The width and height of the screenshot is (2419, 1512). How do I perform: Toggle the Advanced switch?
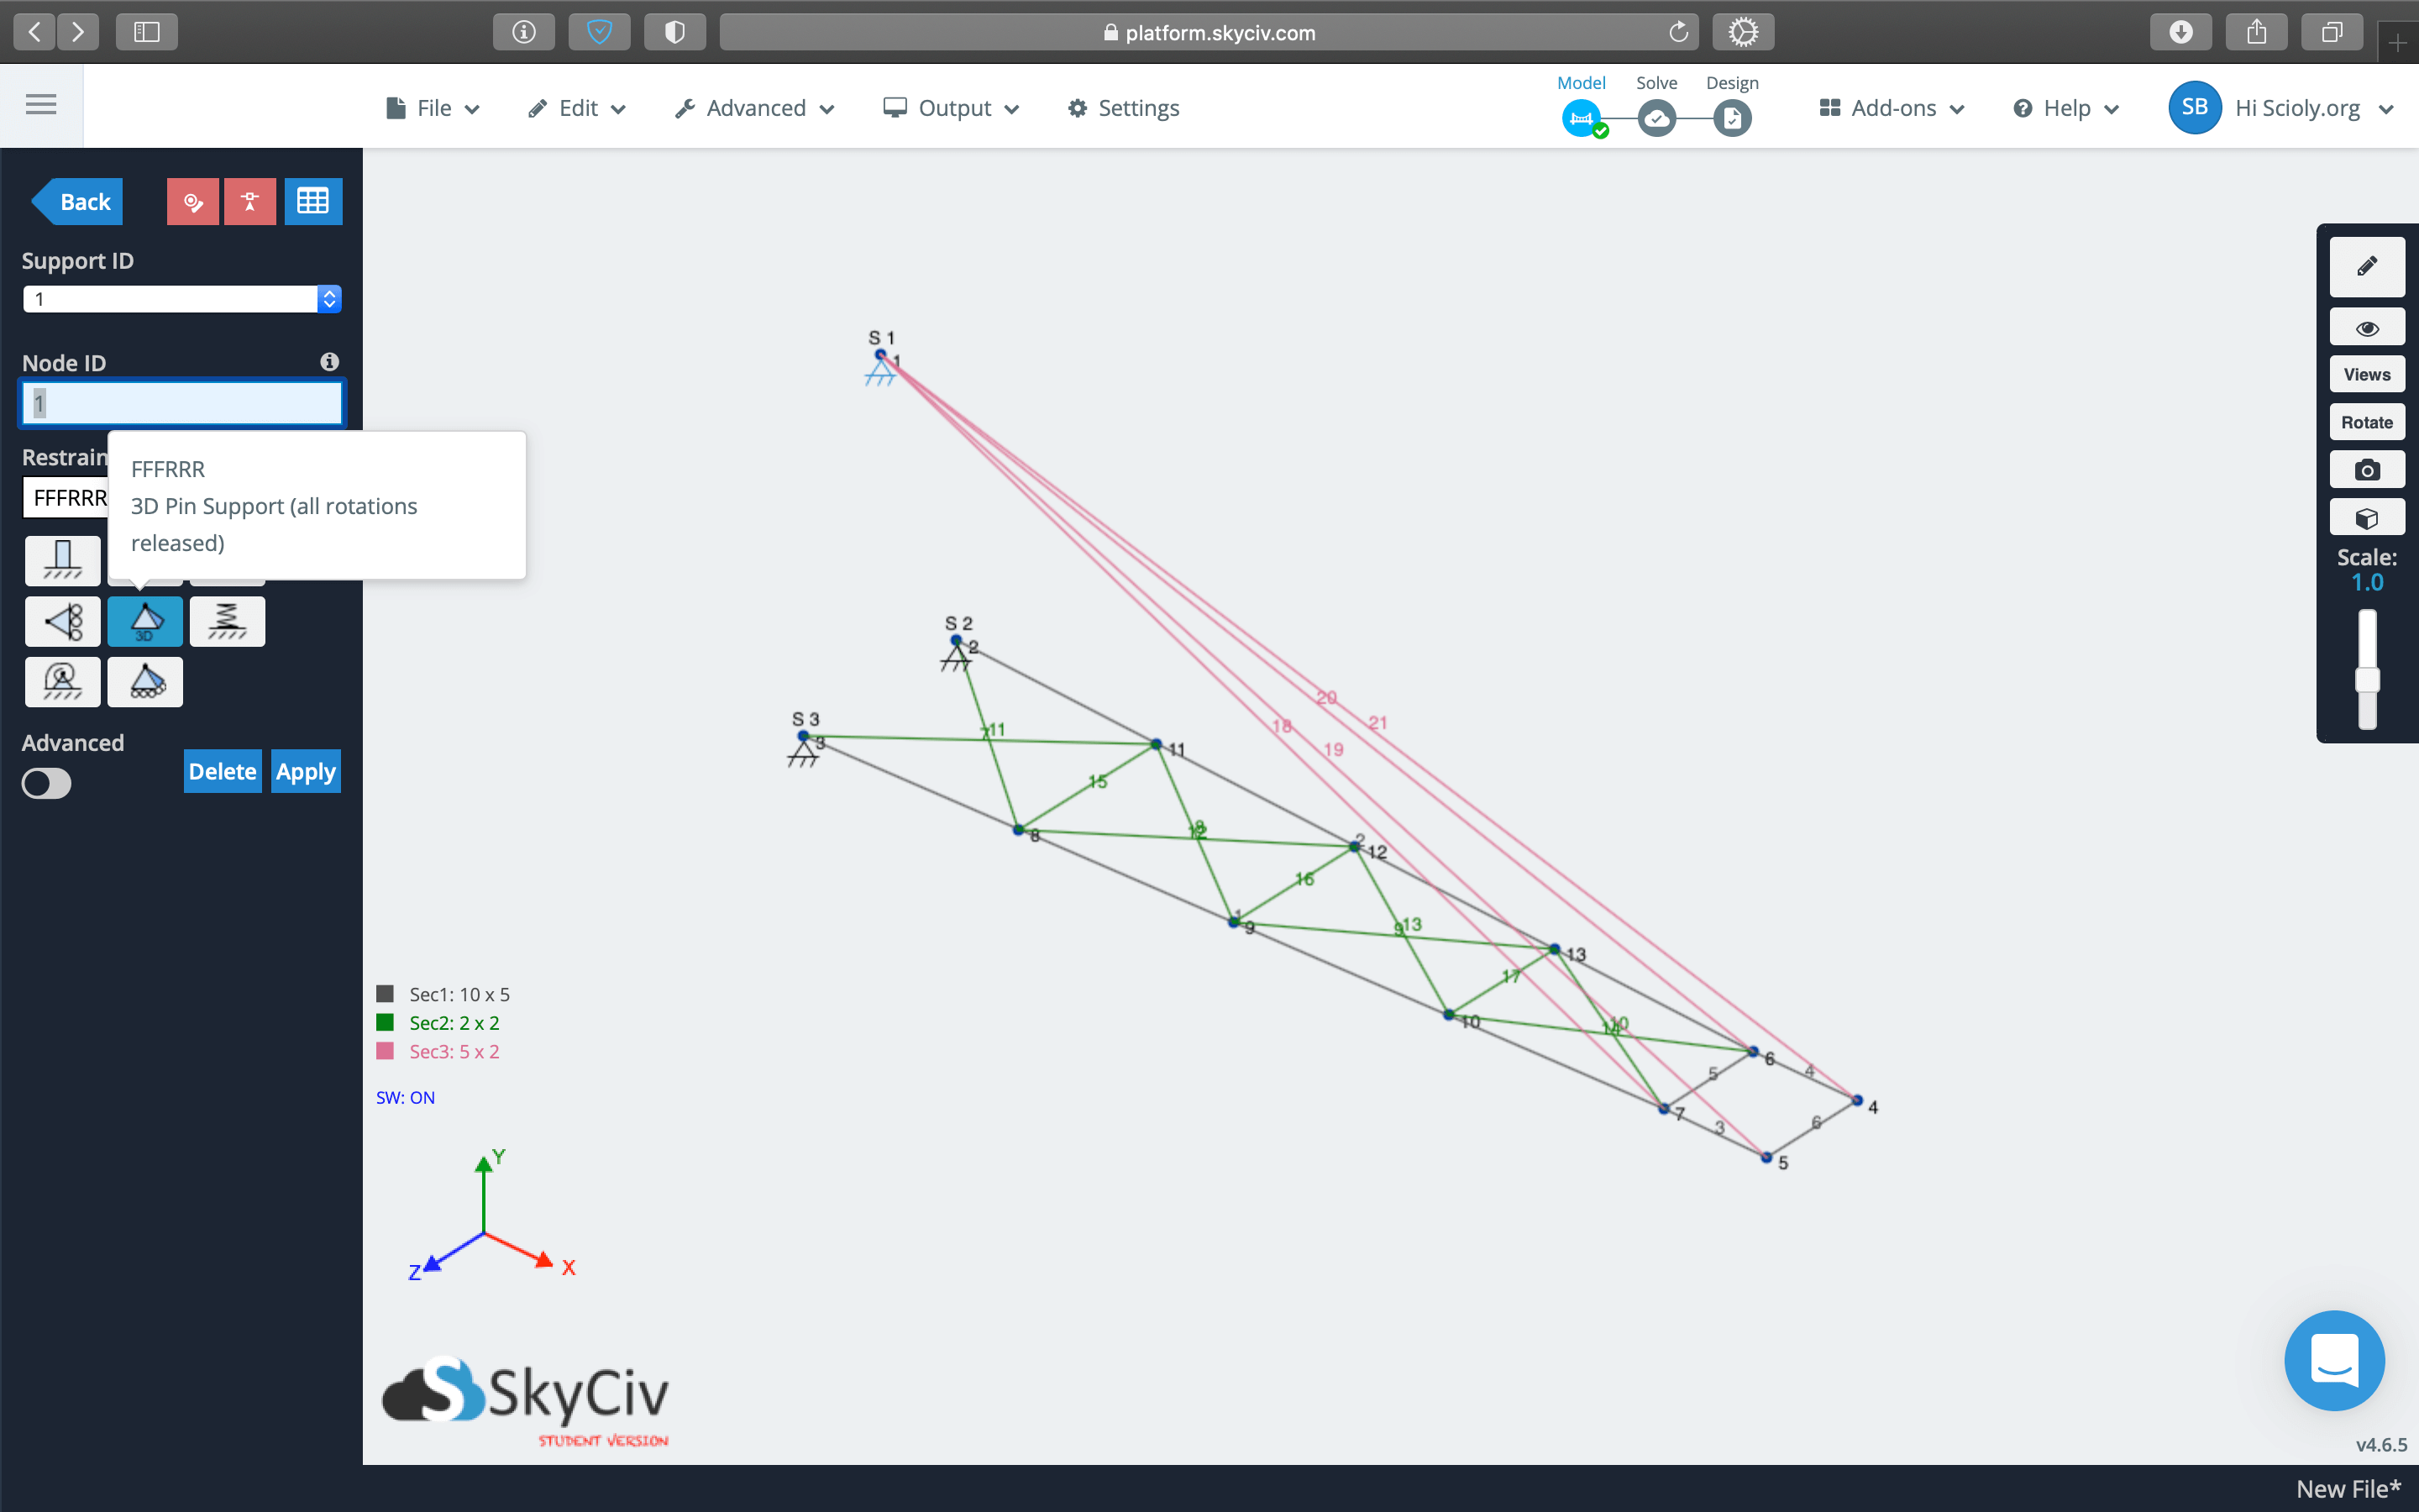tap(47, 783)
